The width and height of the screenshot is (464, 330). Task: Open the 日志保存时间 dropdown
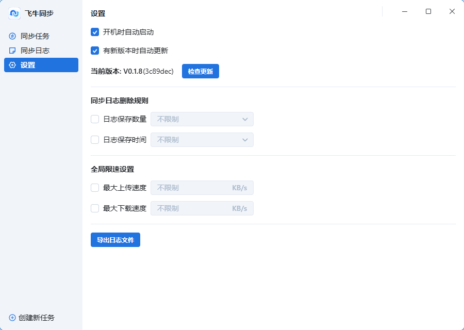[202, 140]
